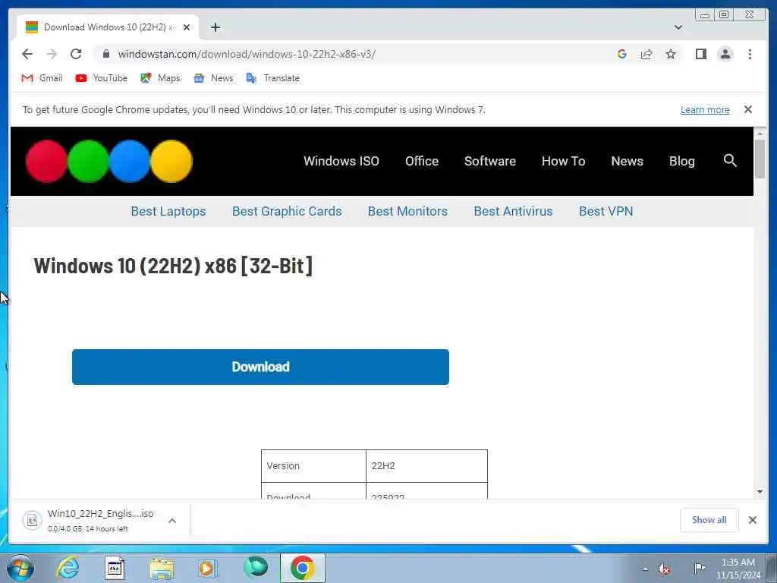The width and height of the screenshot is (777, 583).
Task: Open Blog menu item
Action: [681, 161]
